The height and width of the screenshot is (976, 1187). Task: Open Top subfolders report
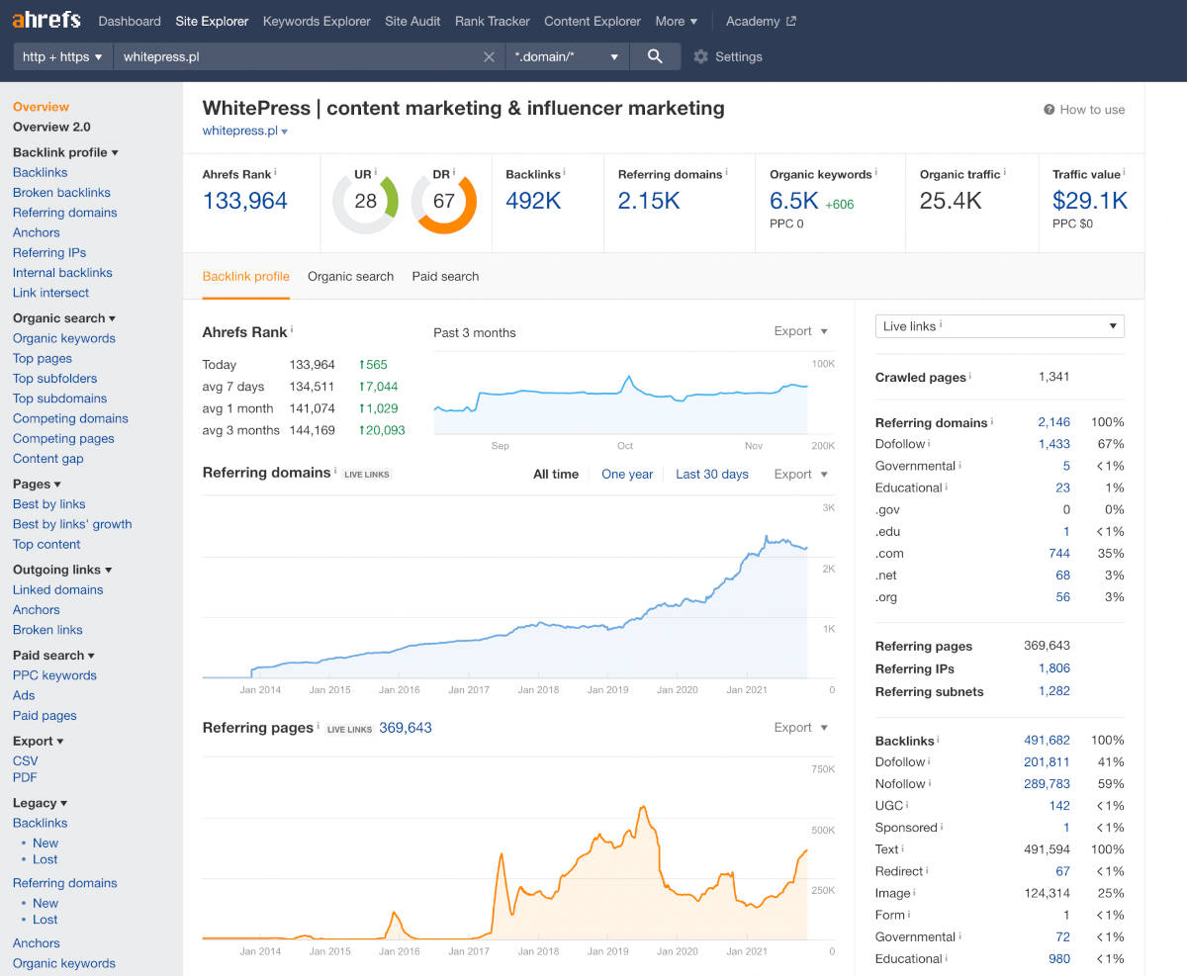point(54,379)
